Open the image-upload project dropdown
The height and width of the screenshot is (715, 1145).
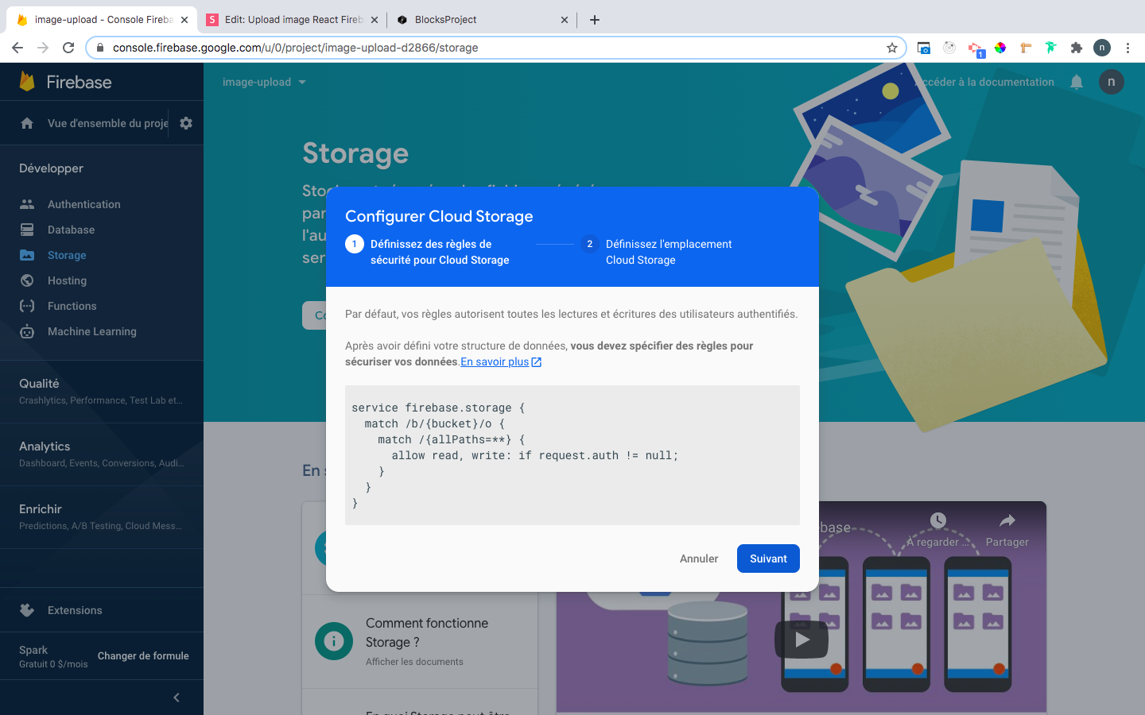pos(264,82)
